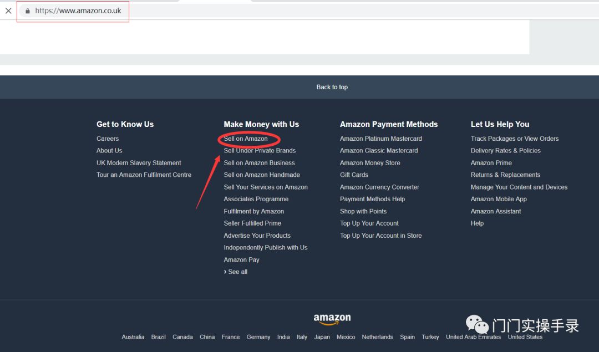Open Shop with Points
Image resolution: width=599 pixels, height=352 pixels.
click(x=363, y=211)
